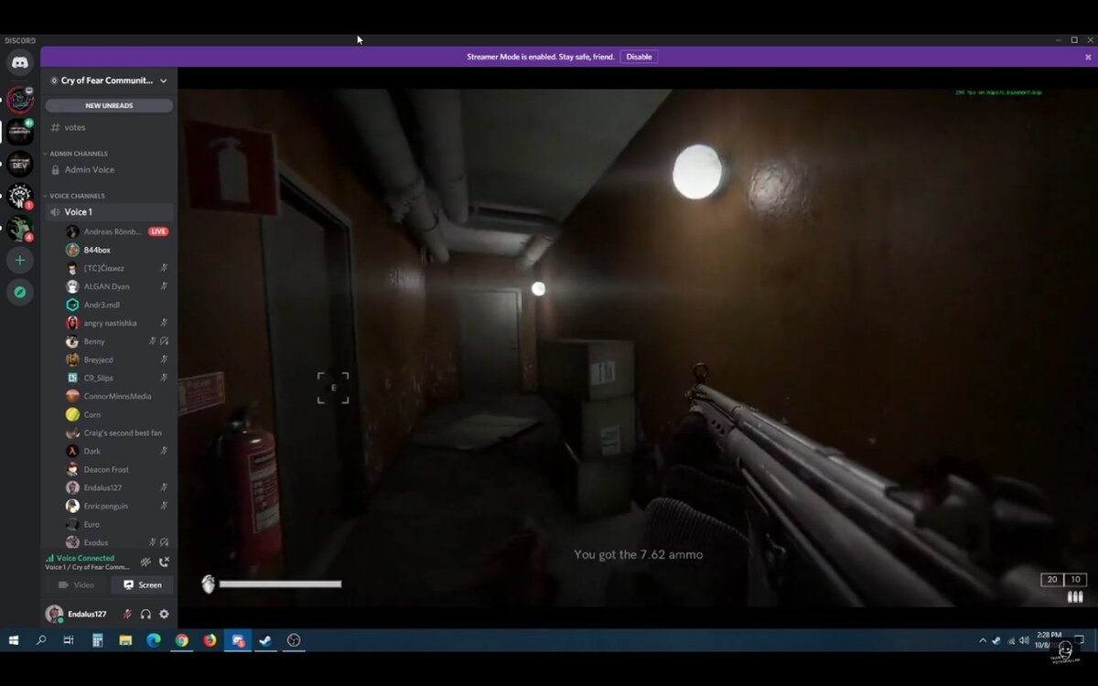Show hidden system tray icons chevron
The width and height of the screenshot is (1098, 686).
coord(983,640)
